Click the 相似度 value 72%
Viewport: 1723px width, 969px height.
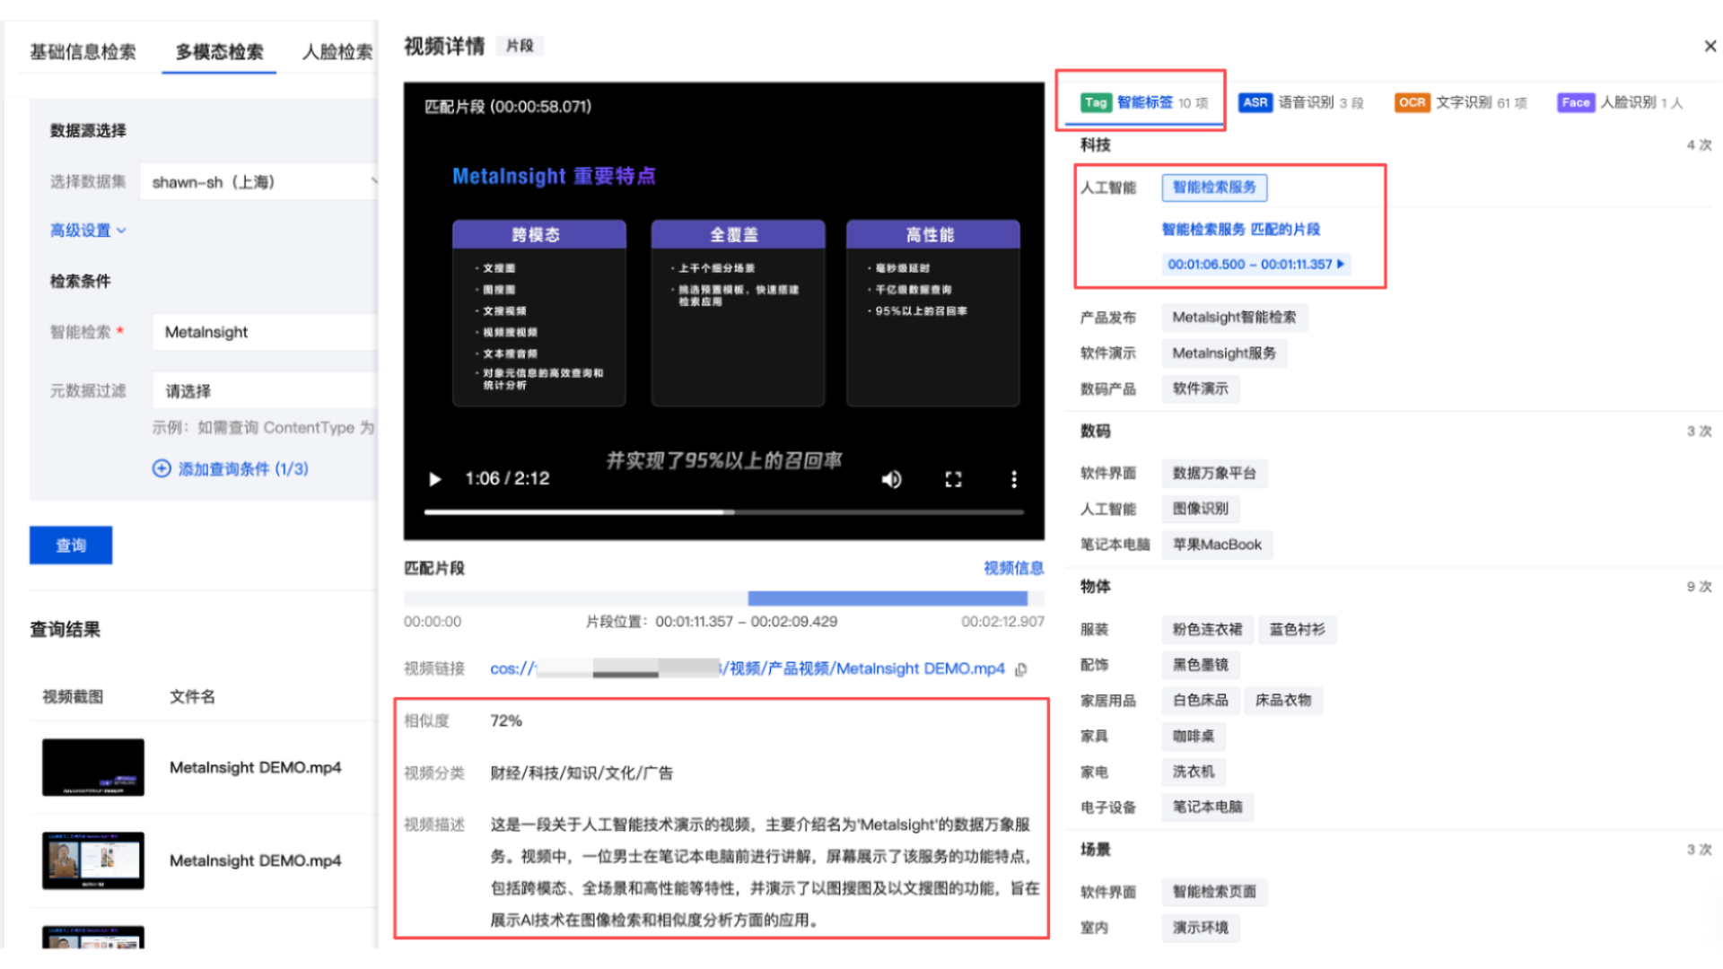[506, 721]
